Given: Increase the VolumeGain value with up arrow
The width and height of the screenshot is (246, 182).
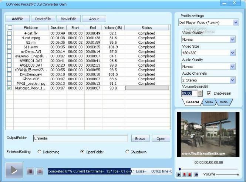Looking at the screenshot, I should (200, 92).
